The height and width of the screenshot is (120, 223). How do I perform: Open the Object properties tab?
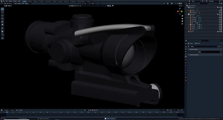pos(186,63)
